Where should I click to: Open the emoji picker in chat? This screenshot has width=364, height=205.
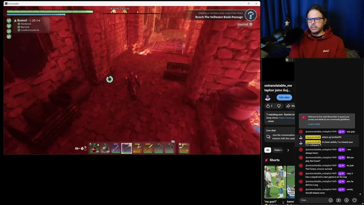[330, 200]
